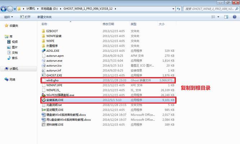Click the APM 文件 type cell
Viewport: 240px width, 144px height.
point(137,56)
